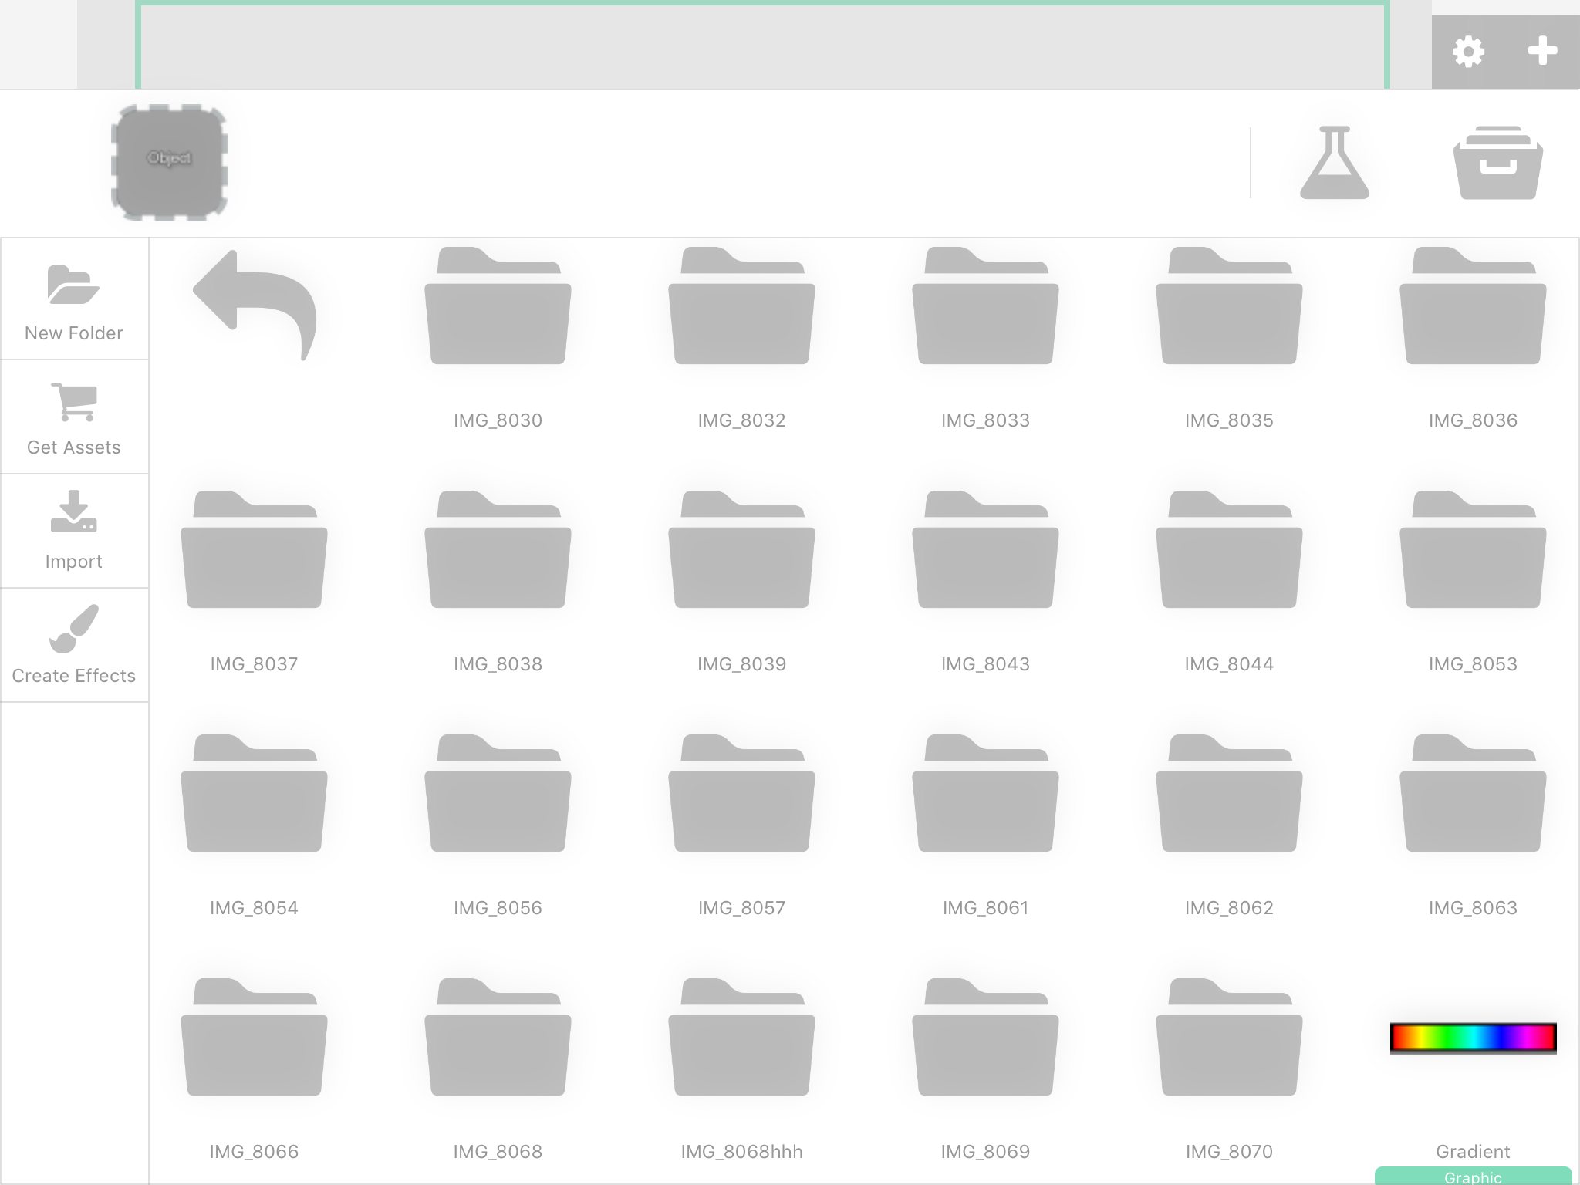Screen dimensions: 1580x1185
Task: Open folder IMG_8030
Action: click(498, 309)
